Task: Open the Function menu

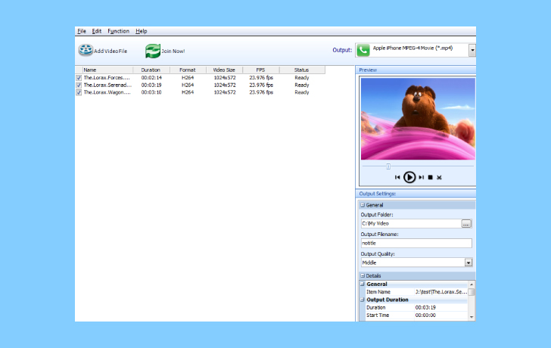Action: click(118, 31)
